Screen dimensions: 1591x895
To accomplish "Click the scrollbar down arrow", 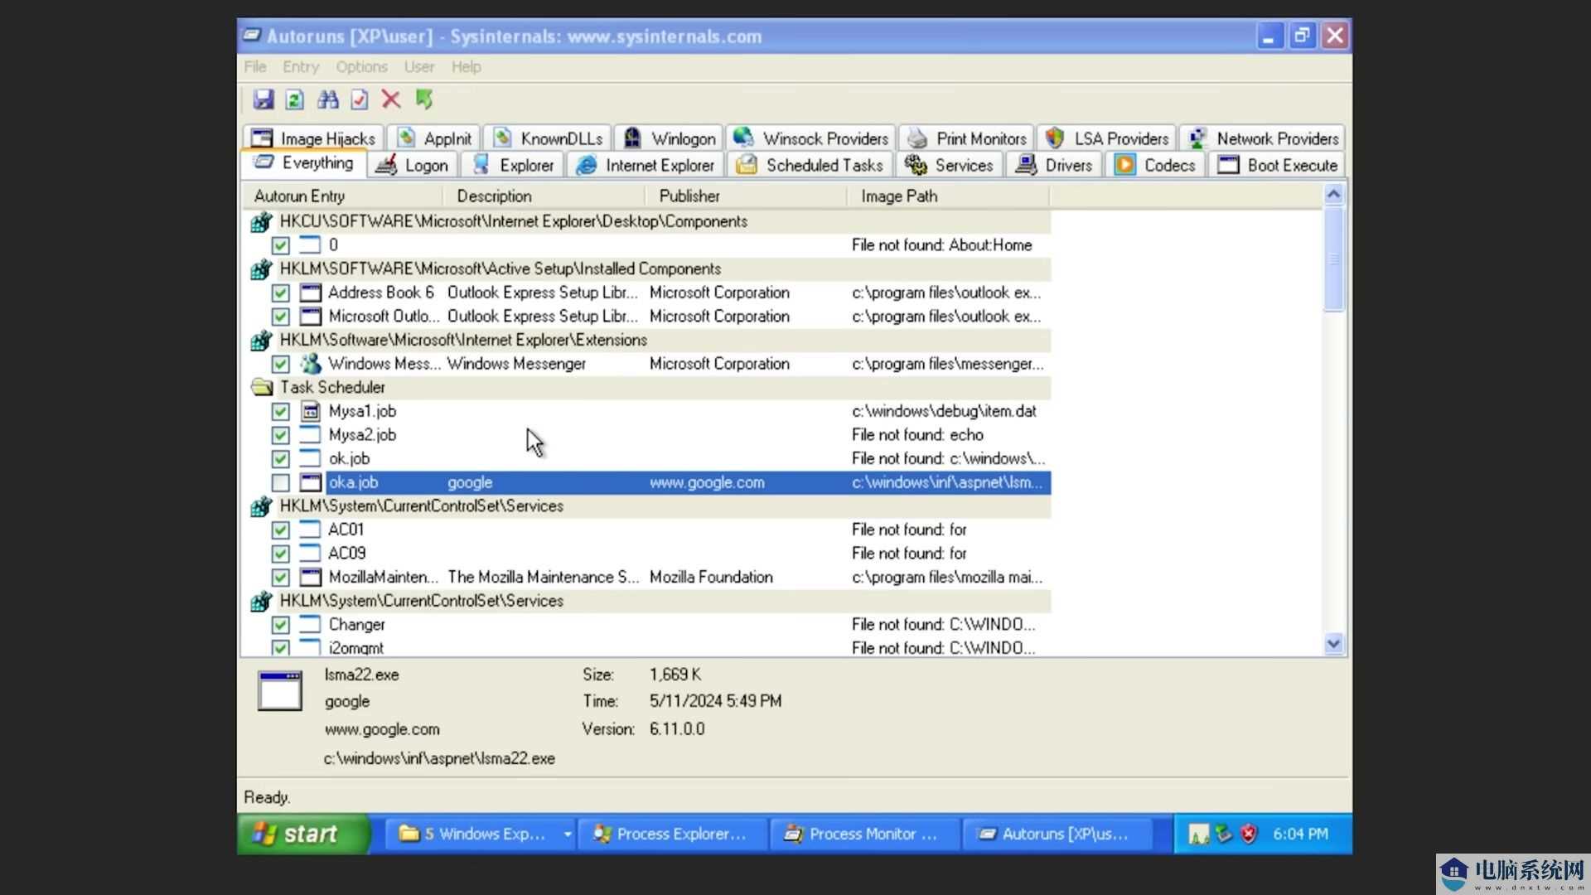I will 1333,643.
